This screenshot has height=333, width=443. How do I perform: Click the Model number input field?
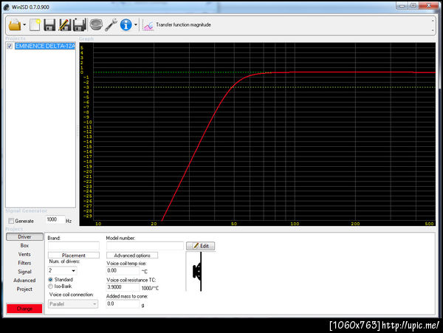point(145,246)
